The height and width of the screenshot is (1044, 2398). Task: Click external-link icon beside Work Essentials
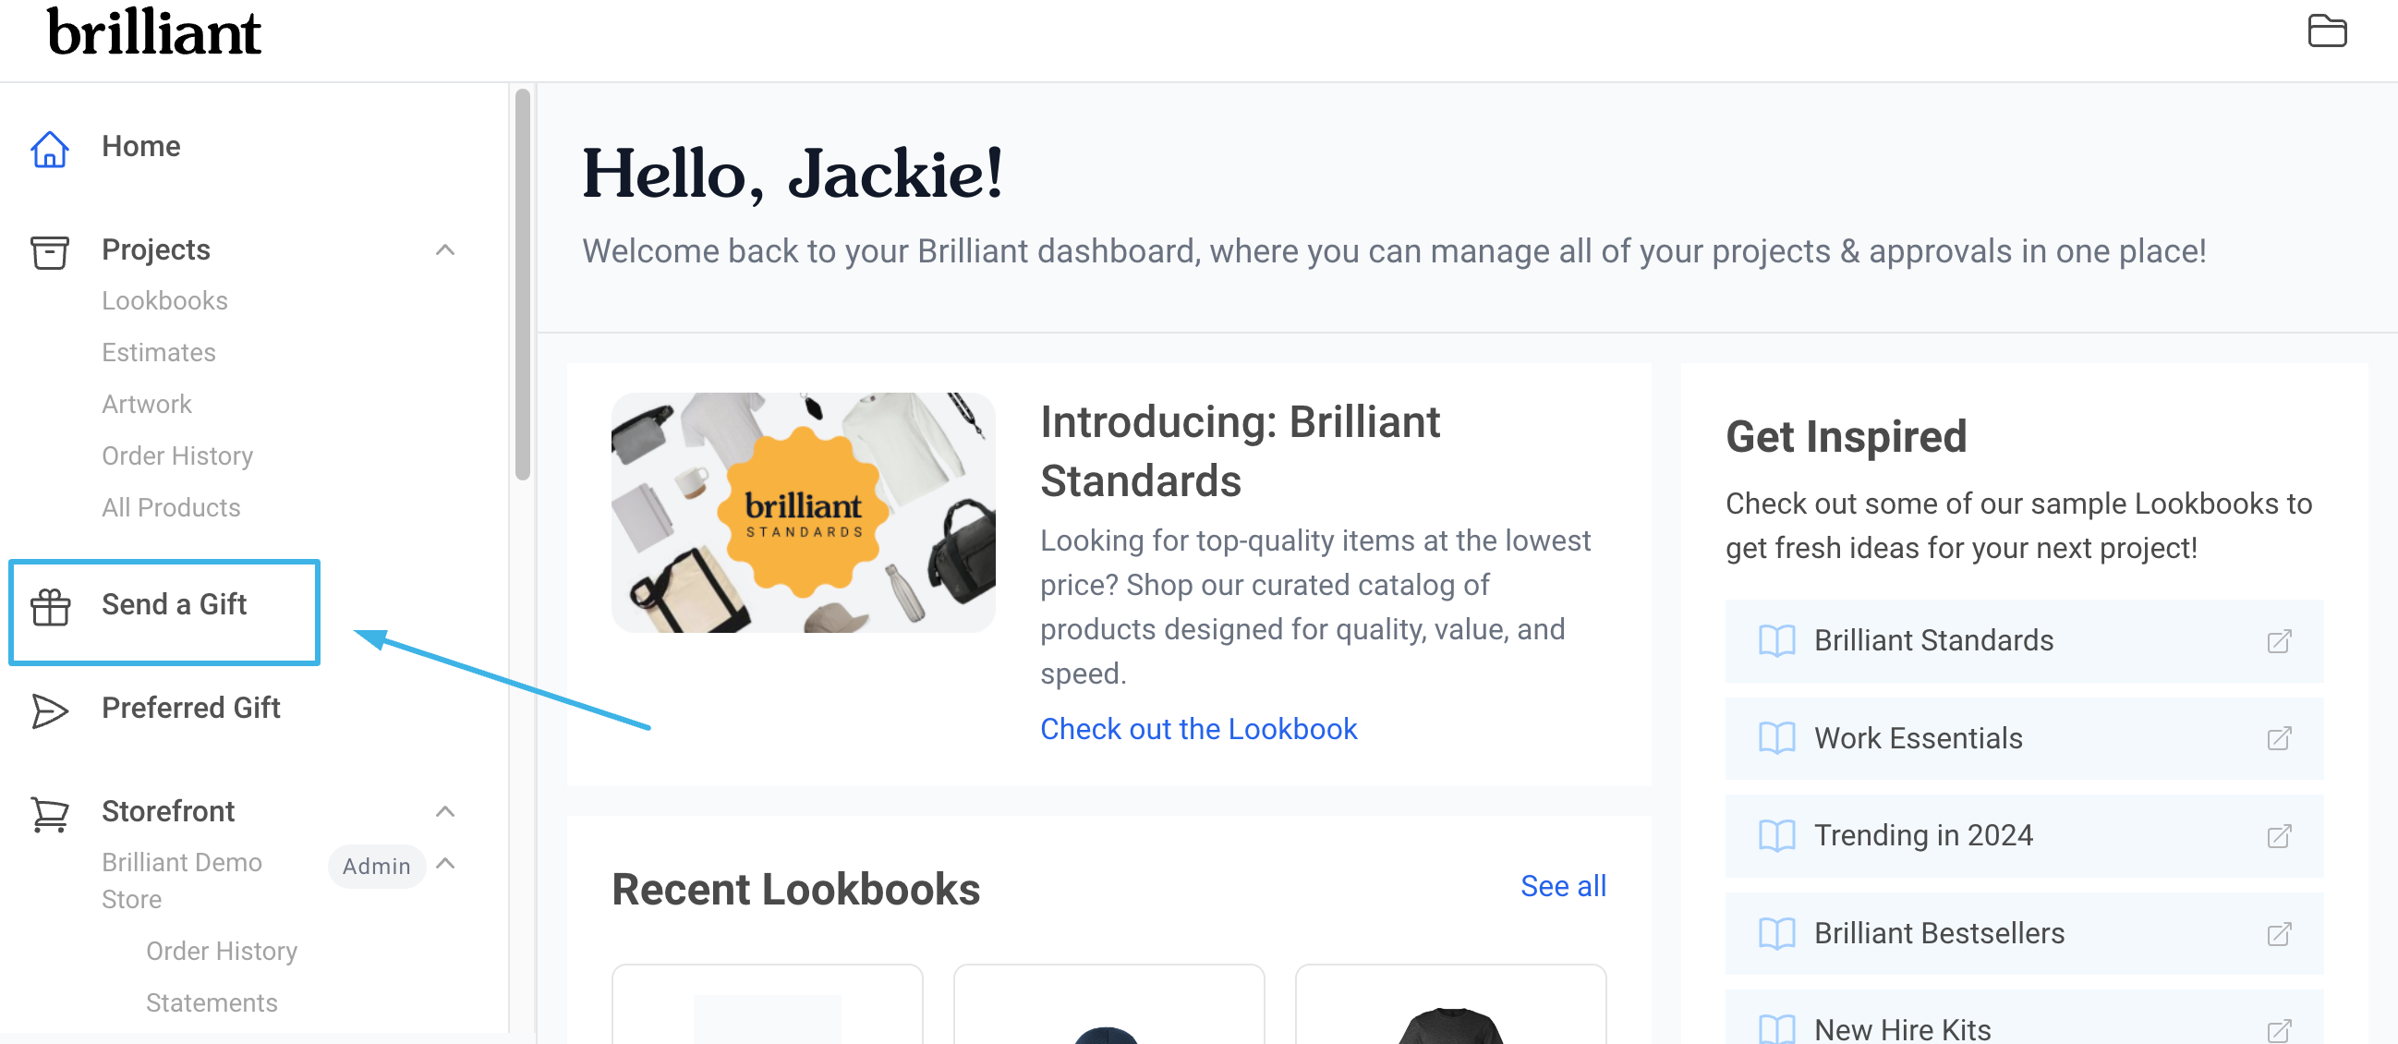pyautogui.click(x=2278, y=738)
